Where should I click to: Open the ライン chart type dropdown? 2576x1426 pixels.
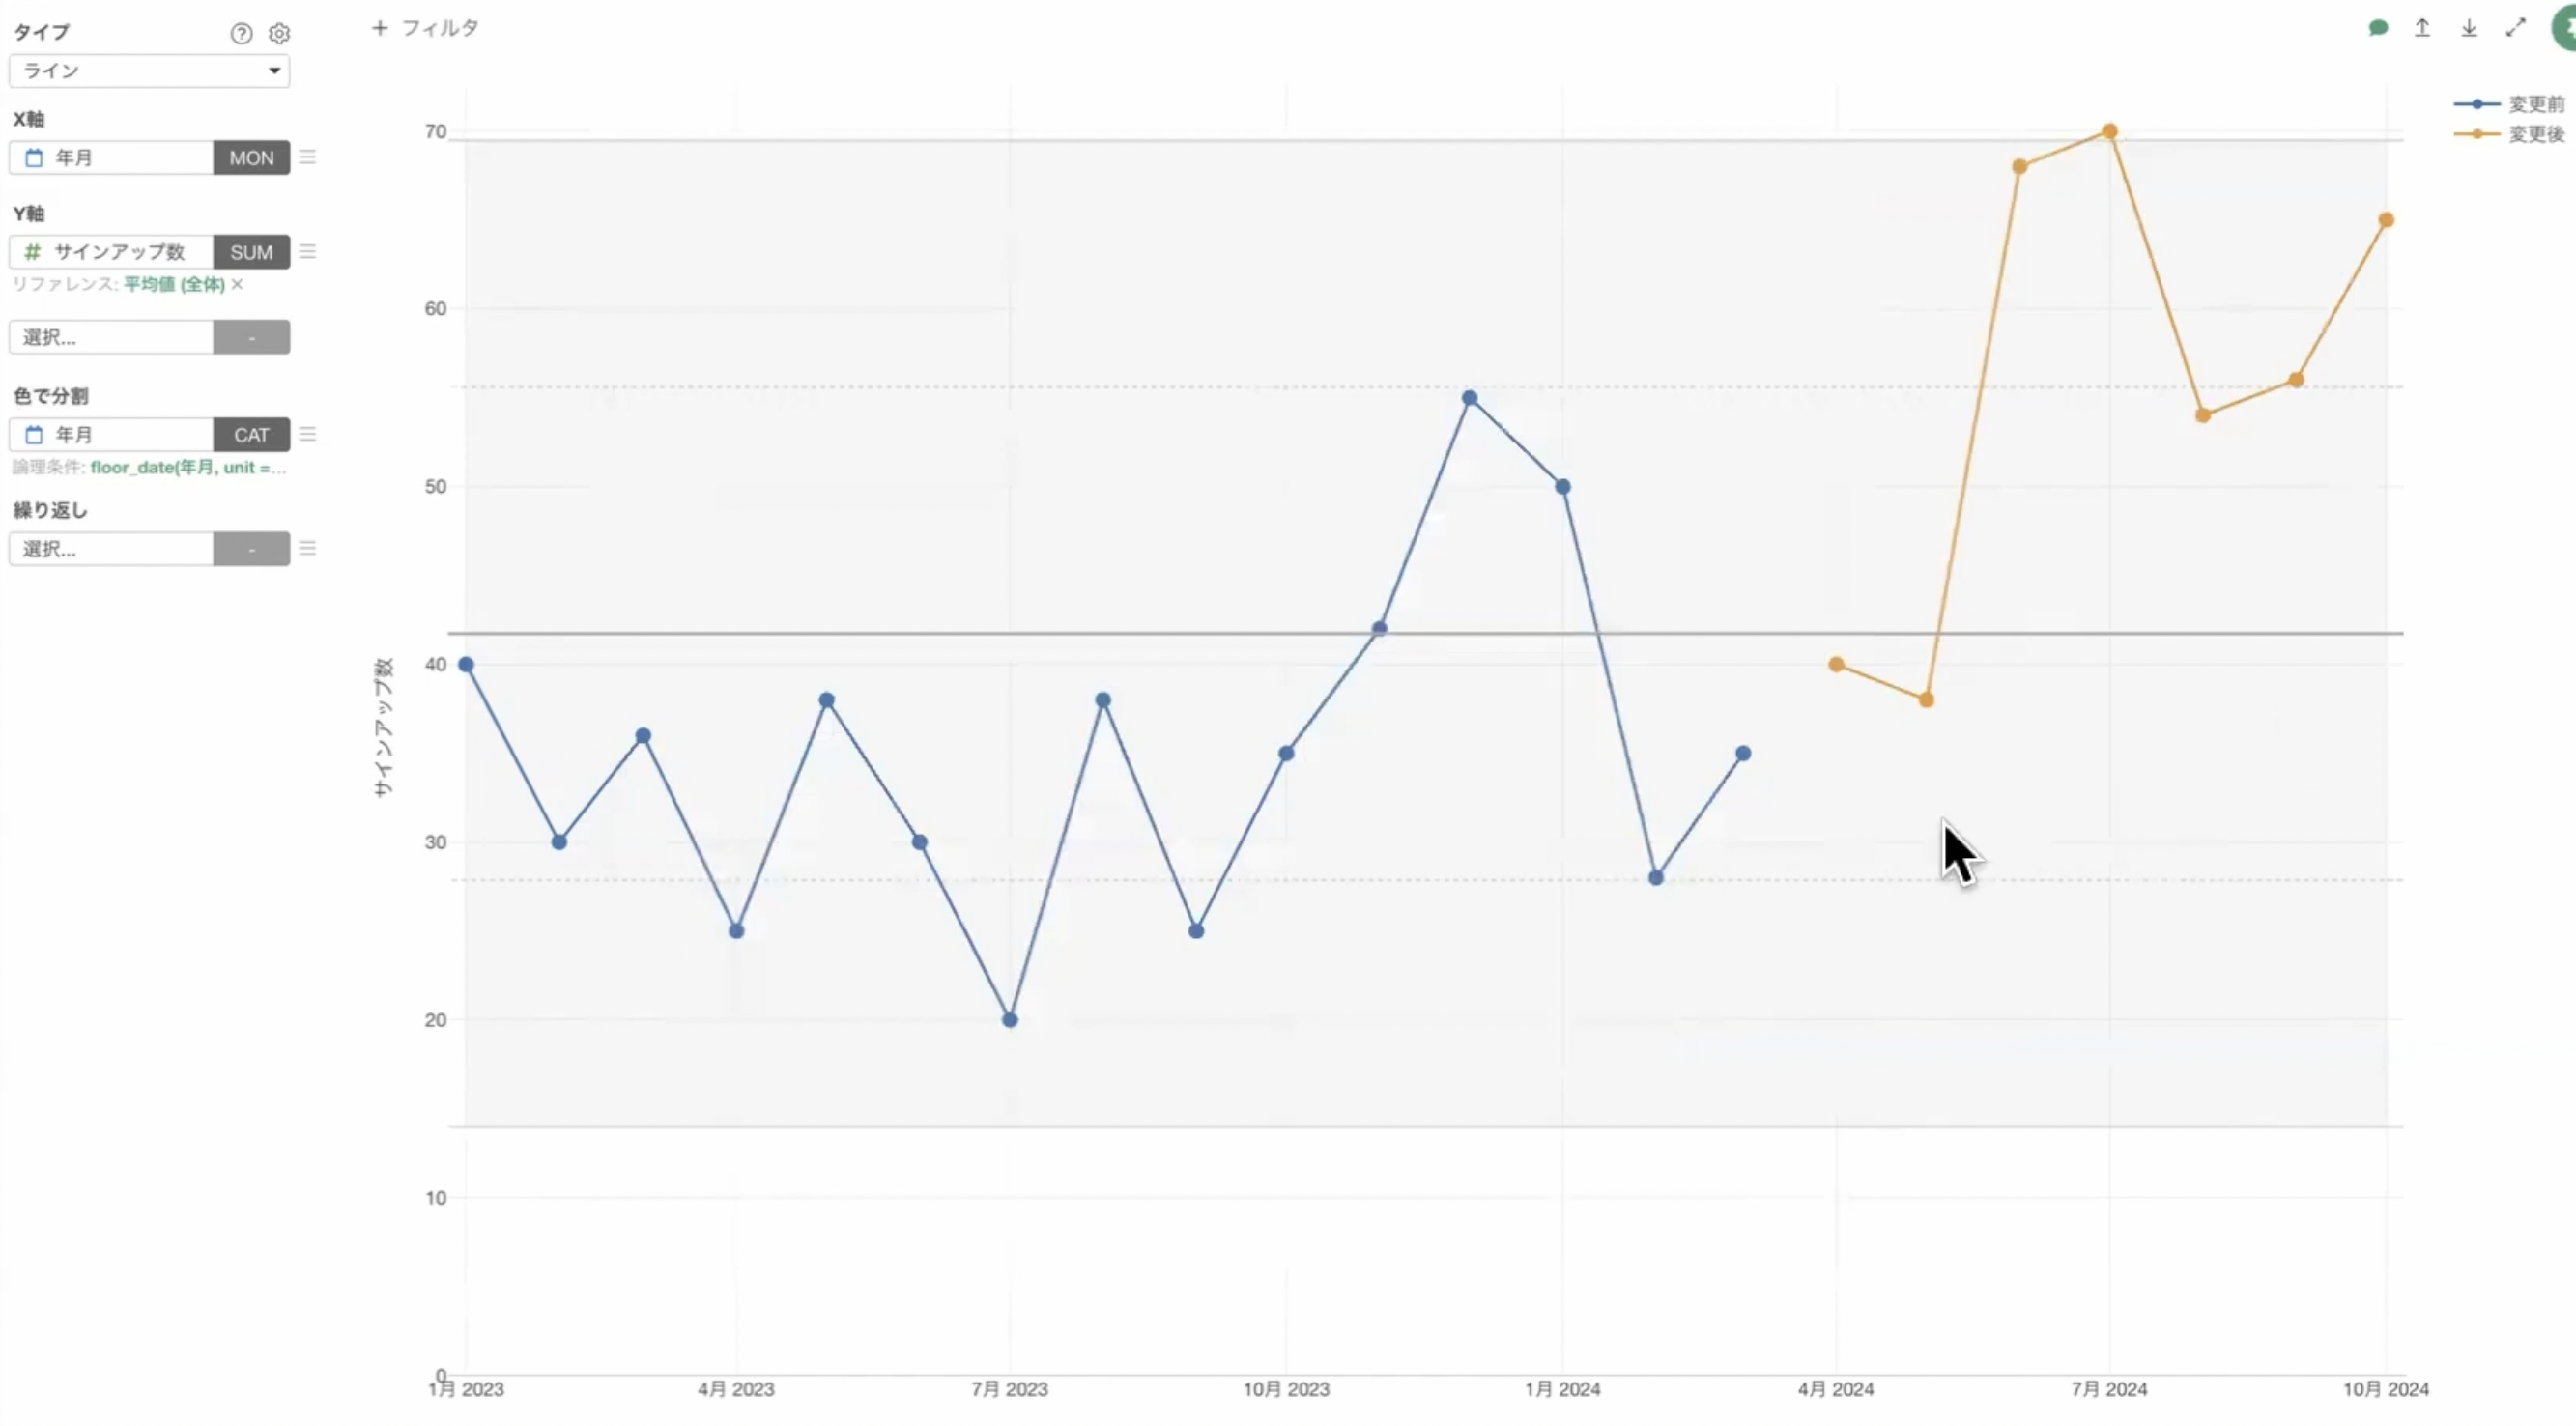150,71
